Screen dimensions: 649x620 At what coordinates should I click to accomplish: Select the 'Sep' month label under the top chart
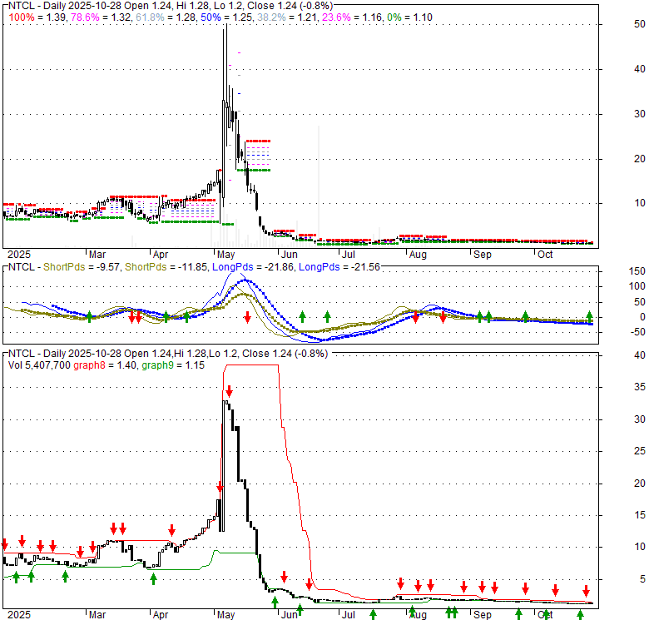tap(483, 255)
